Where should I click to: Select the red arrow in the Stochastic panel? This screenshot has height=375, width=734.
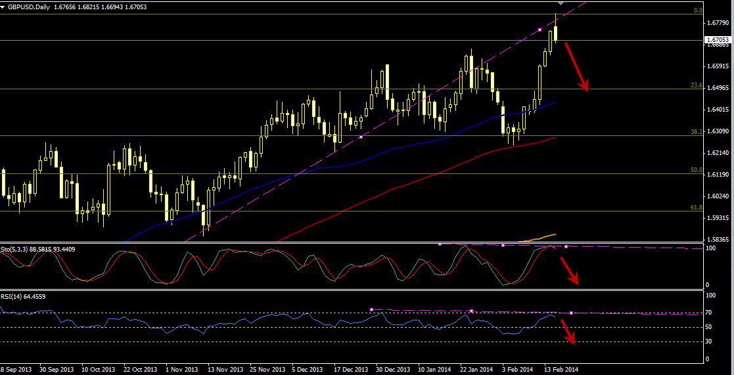[x=568, y=271]
